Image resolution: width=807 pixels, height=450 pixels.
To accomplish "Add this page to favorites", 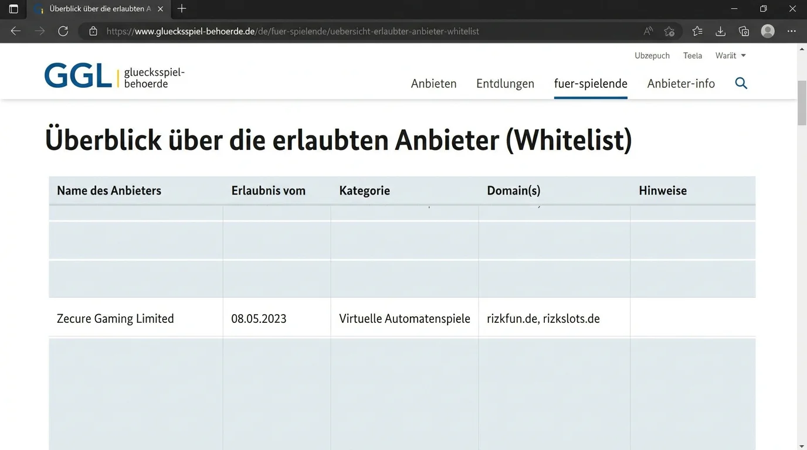I will [669, 31].
